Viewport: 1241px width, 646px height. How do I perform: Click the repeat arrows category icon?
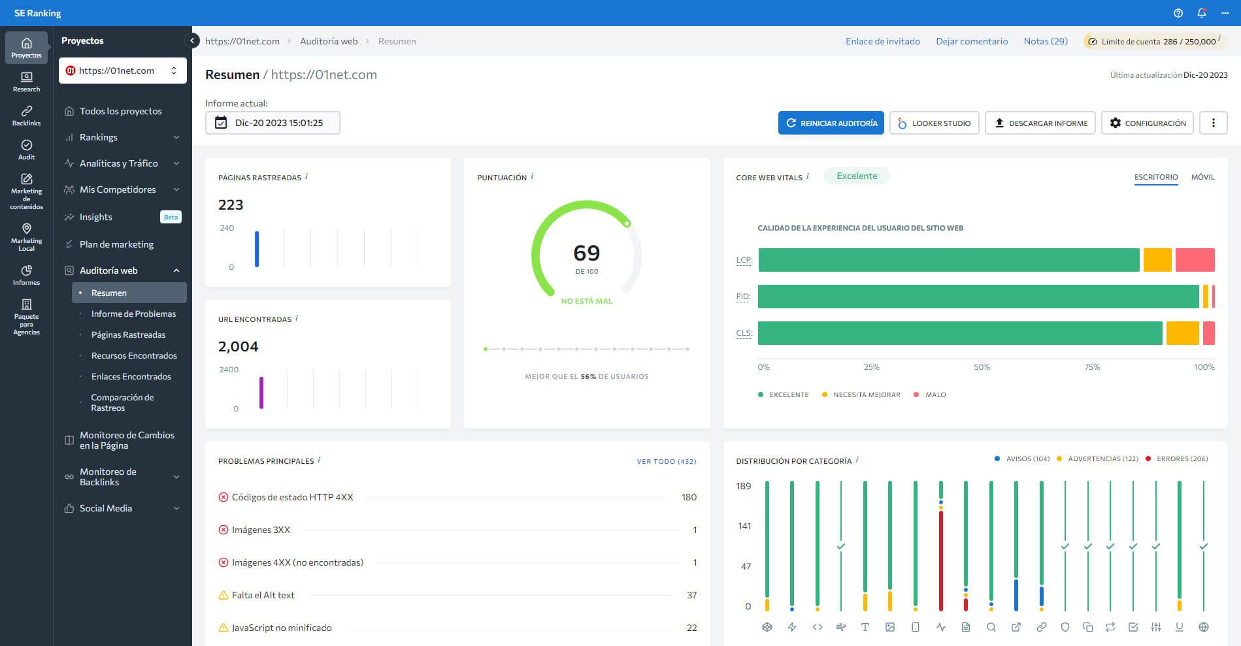(x=1110, y=627)
